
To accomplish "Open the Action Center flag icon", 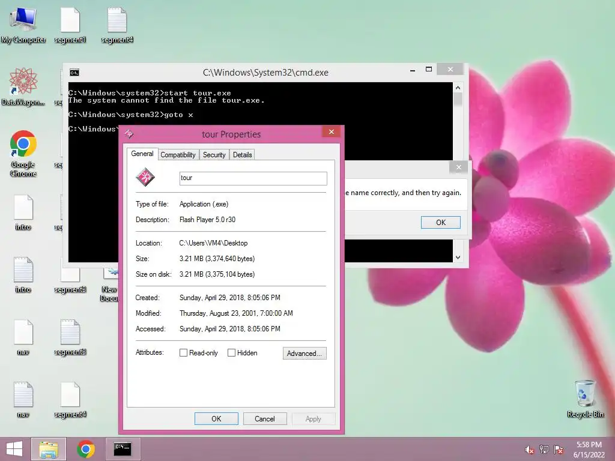I will tap(559, 450).
